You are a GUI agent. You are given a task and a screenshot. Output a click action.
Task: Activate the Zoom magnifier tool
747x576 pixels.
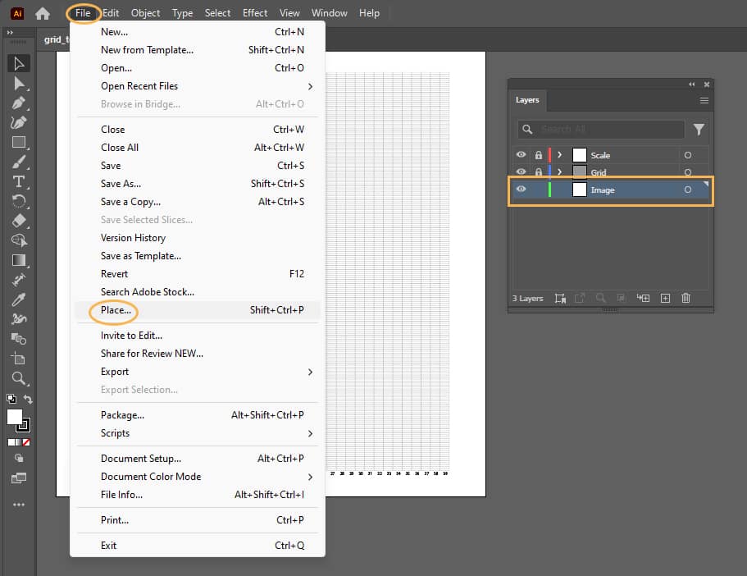[x=19, y=378]
